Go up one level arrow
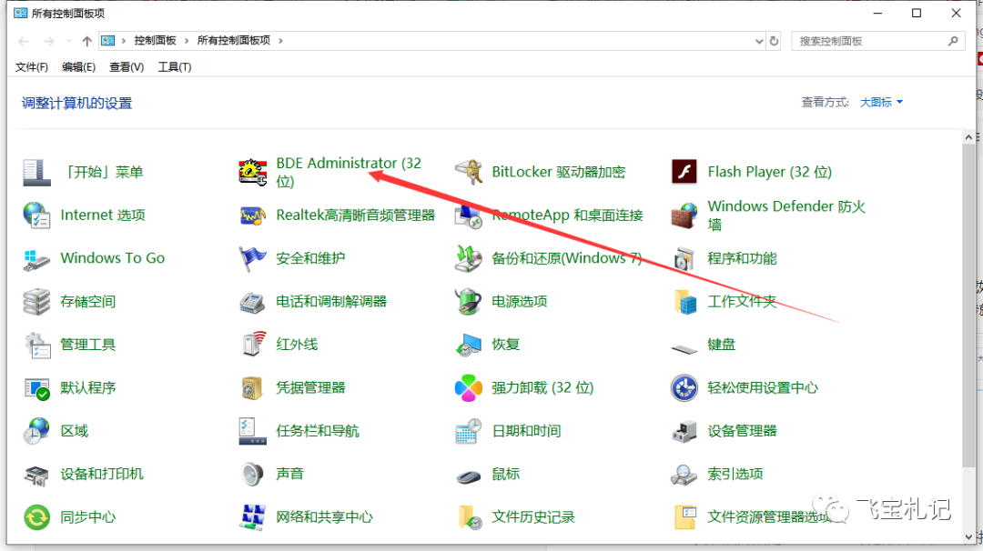The image size is (983, 551). tap(86, 41)
